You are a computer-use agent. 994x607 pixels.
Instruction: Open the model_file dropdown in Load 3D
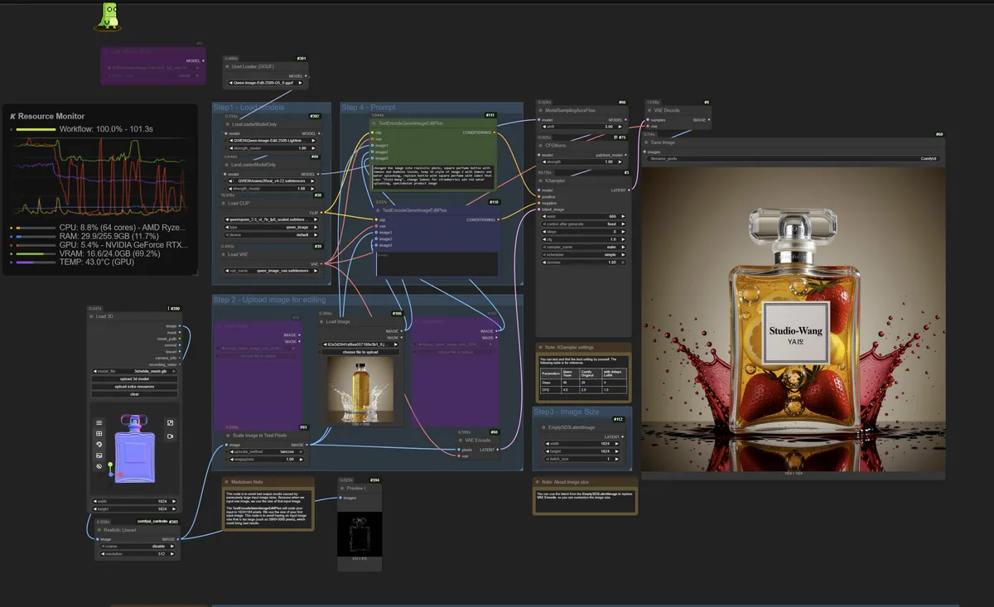(135, 371)
